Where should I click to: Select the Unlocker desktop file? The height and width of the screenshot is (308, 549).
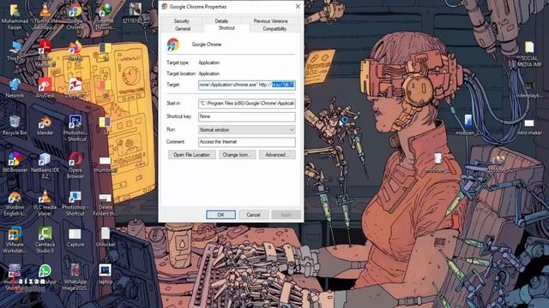(105, 238)
